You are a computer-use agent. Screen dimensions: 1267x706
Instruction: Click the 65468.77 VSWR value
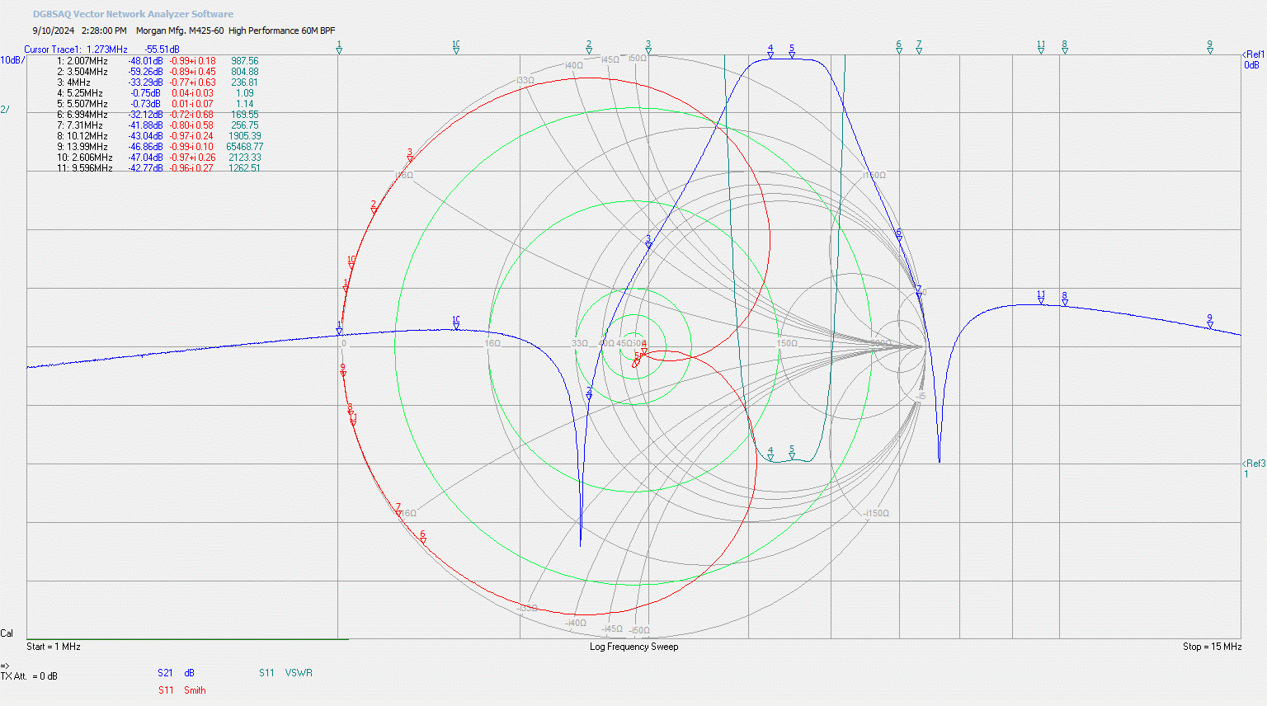tap(245, 147)
